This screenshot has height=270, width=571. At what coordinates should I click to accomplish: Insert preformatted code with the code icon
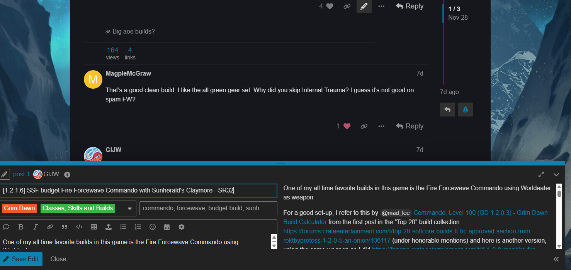point(79,227)
